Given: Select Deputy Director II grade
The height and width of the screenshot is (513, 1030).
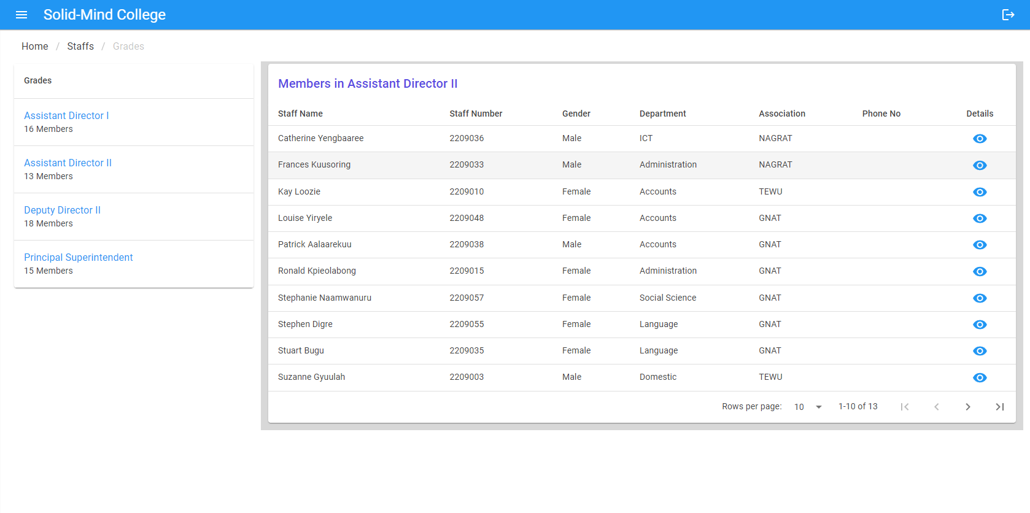Looking at the screenshot, I should [x=62, y=210].
